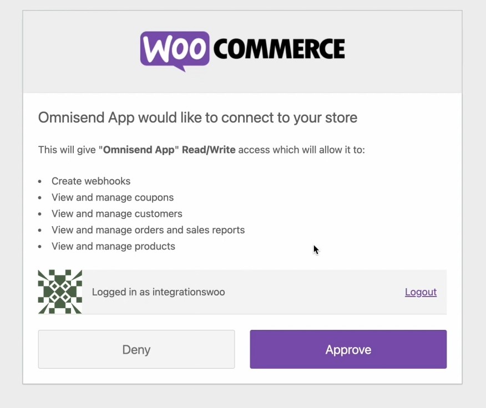
Task: Approve the Omnisend App connection
Action: click(x=348, y=349)
